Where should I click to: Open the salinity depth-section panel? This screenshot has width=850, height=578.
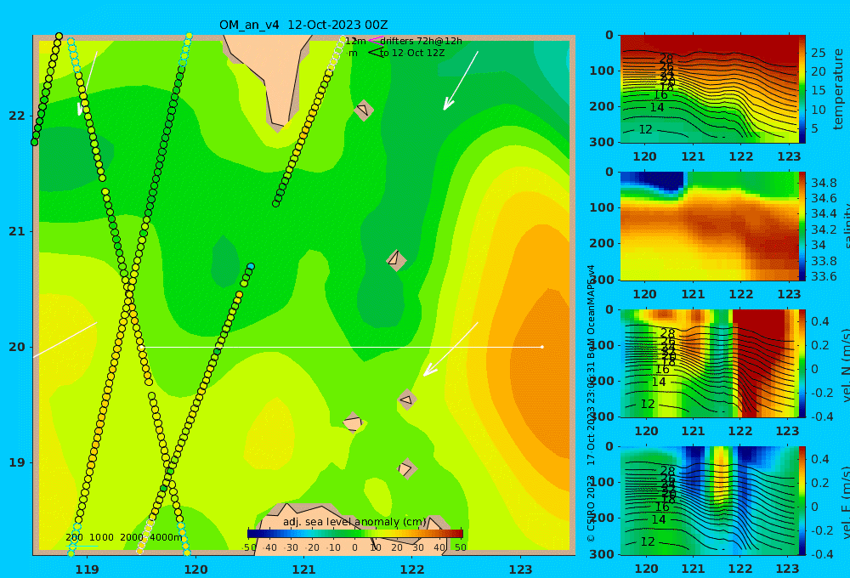(x=709, y=226)
